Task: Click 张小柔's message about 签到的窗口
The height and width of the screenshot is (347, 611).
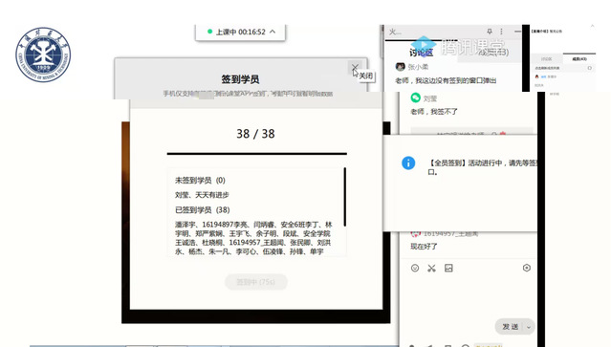Action: [x=446, y=80]
